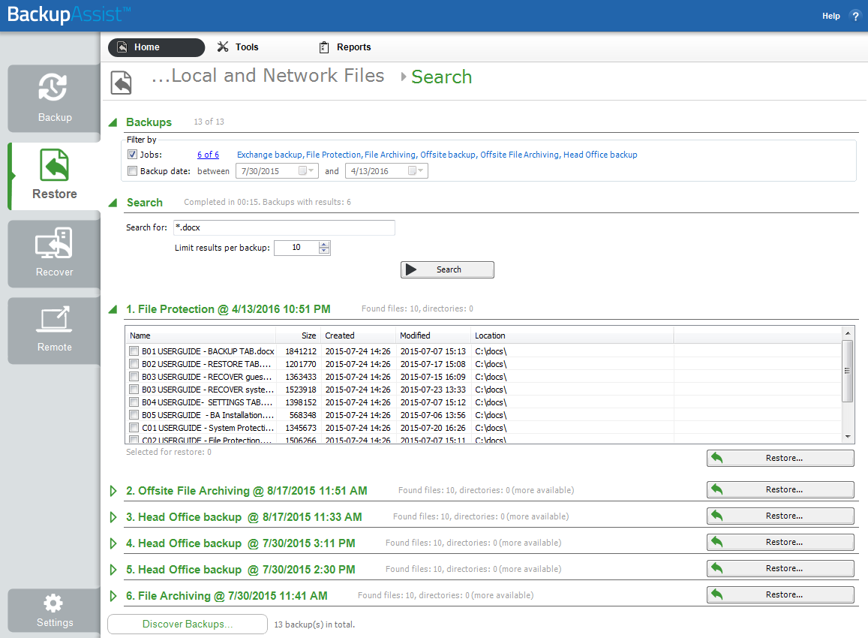This screenshot has height=638, width=868.
Task: Expand 3. Head Office backup 11:33 AM
Action: click(x=113, y=517)
